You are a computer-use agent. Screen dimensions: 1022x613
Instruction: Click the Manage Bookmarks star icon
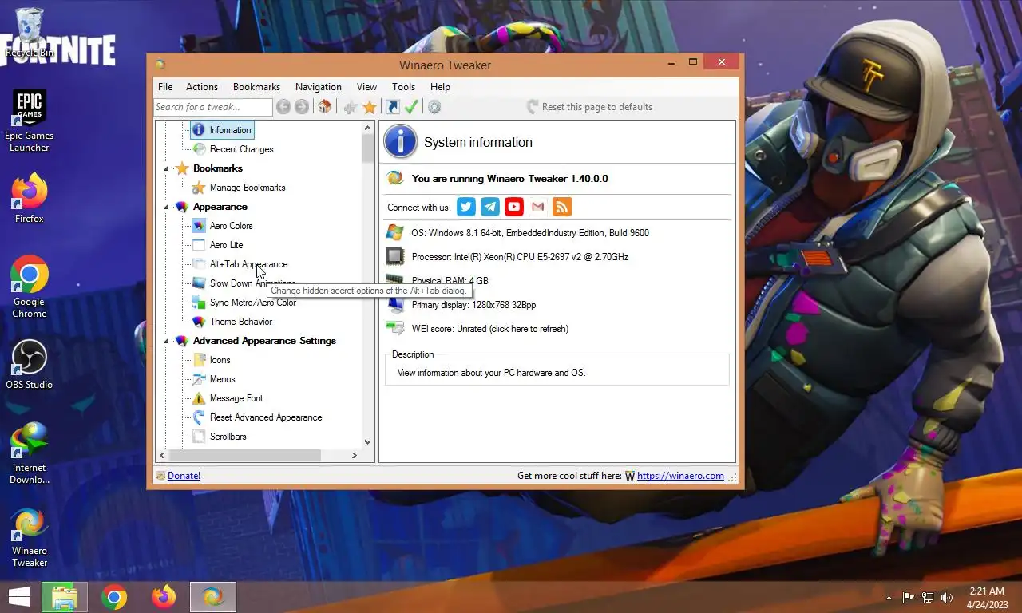coord(199,188)
